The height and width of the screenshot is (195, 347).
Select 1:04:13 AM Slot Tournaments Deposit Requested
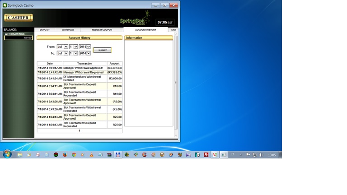pos(80,125)
